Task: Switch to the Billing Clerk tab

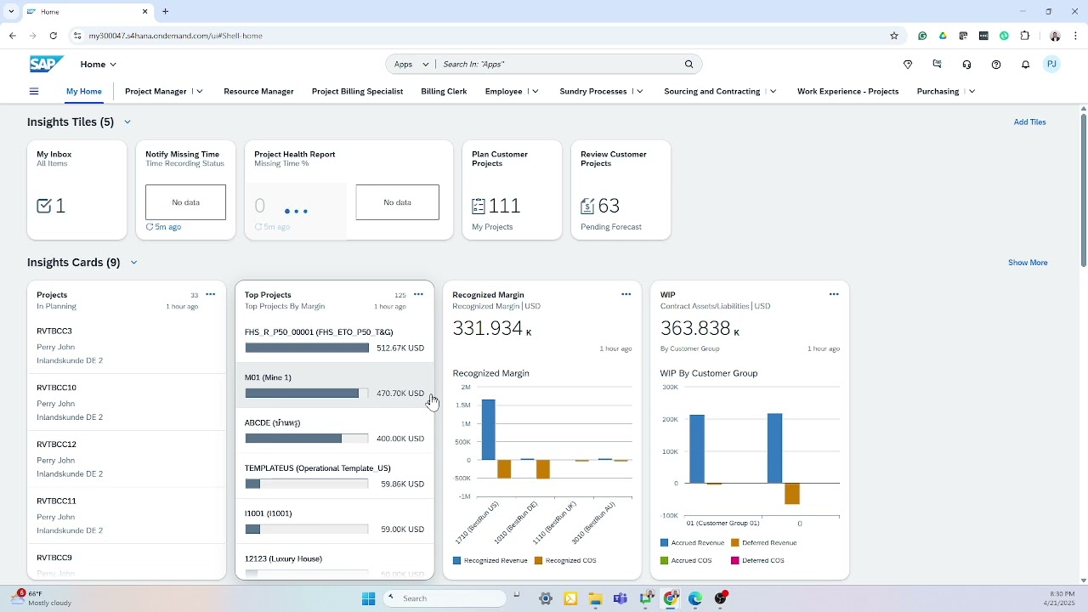Action: coord(444,91)
